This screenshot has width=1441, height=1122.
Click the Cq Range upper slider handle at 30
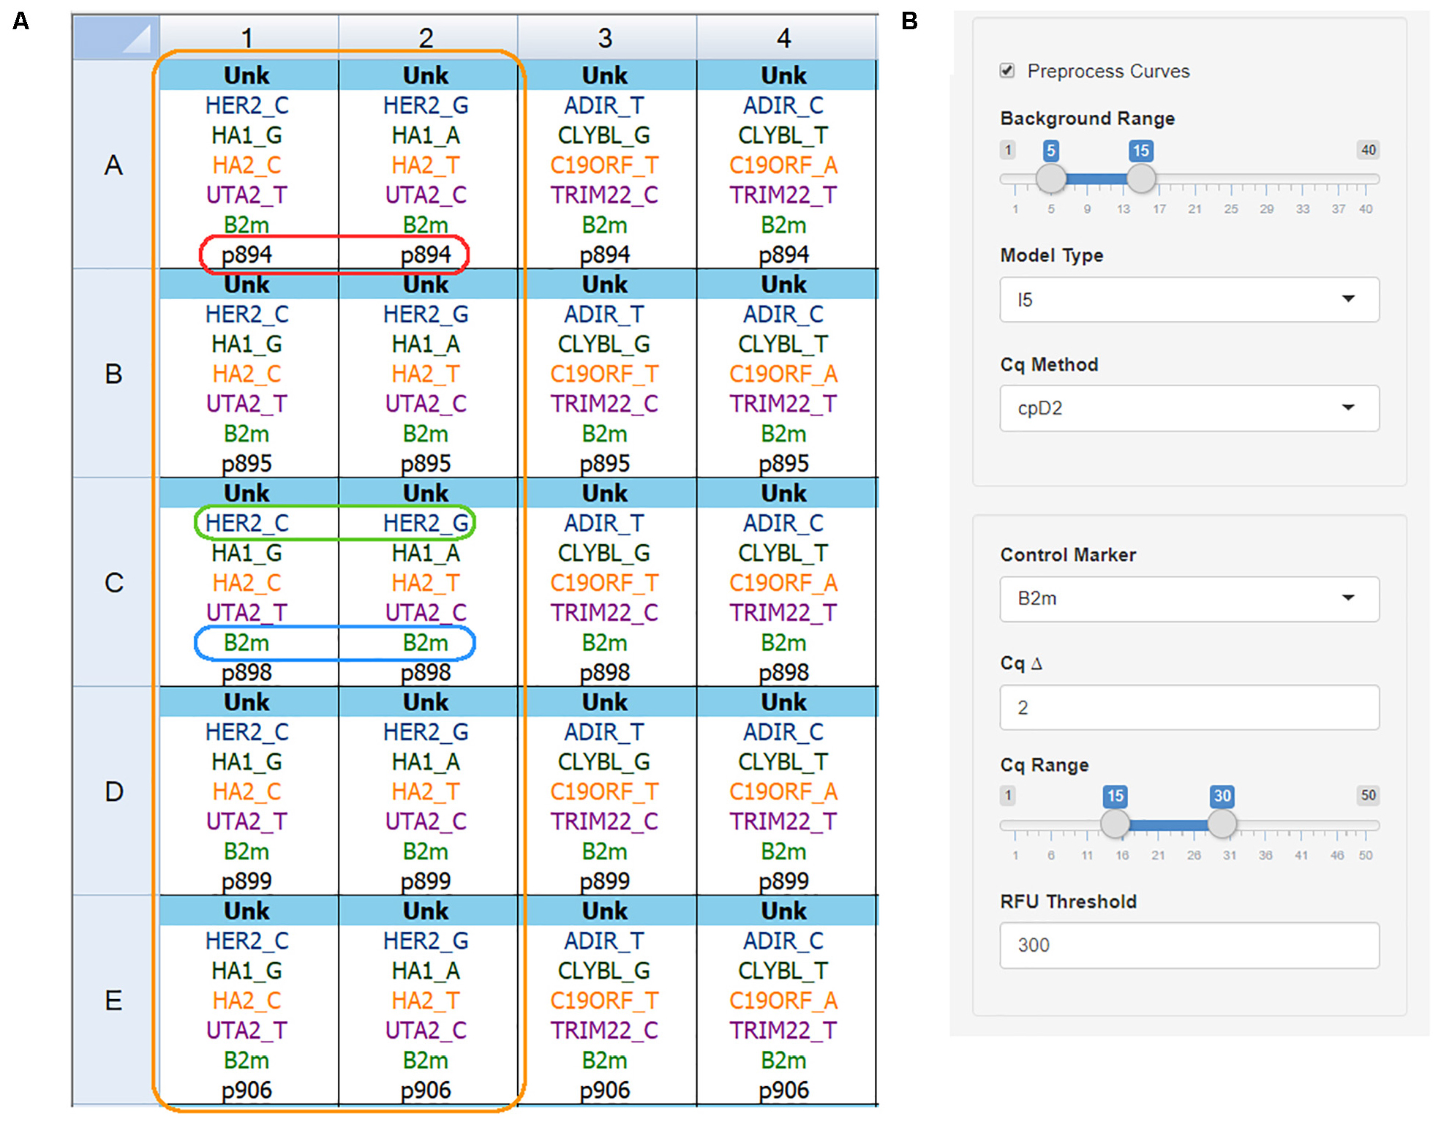point(1222,824)
